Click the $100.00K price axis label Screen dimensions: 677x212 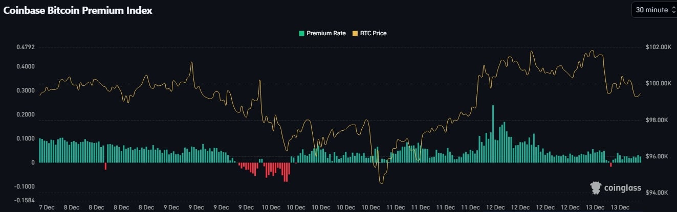pyautogui.click(x=658, y=84)
